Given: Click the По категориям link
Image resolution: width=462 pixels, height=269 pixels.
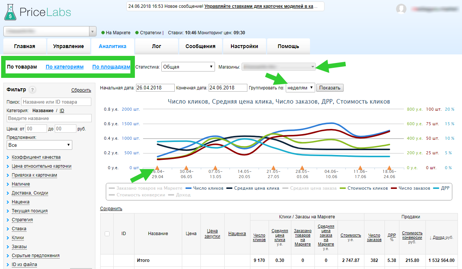Looking at the screenshot, I should 64,67.
